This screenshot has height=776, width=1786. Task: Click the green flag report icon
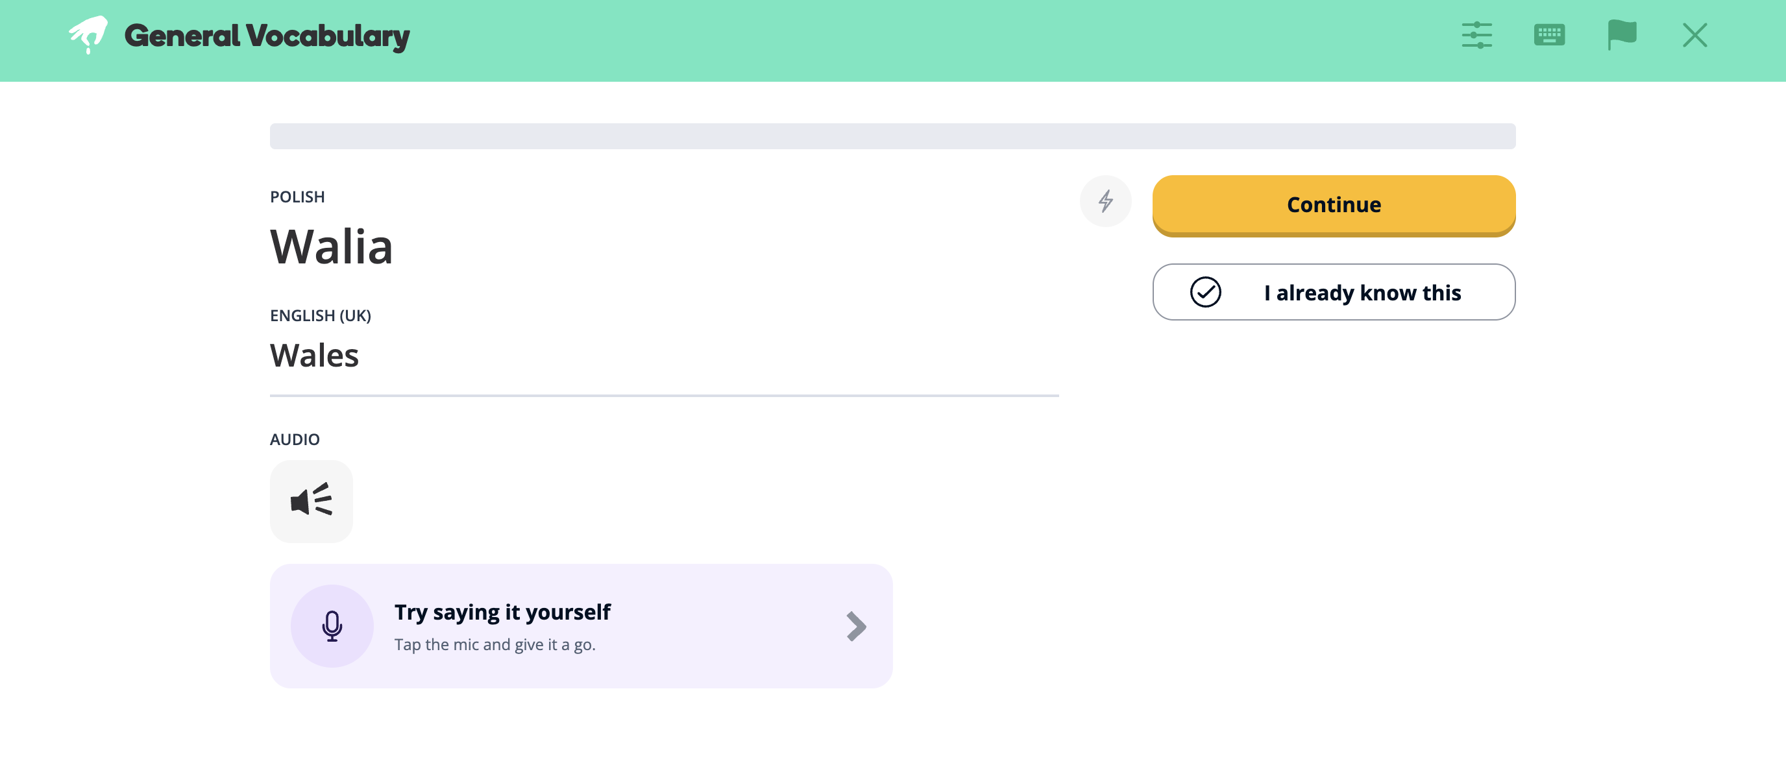[x=1622, y=35]
